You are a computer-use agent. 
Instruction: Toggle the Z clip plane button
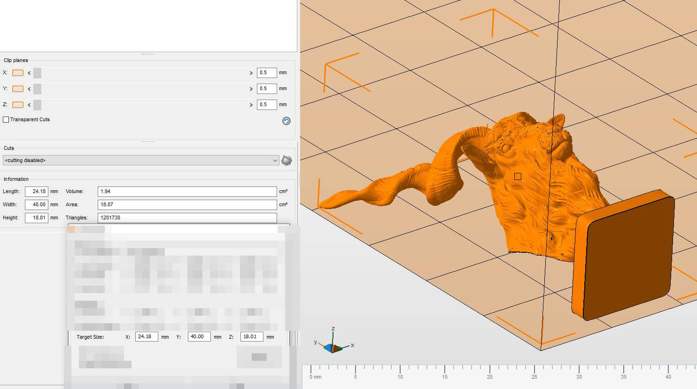(x=18, y=105)
